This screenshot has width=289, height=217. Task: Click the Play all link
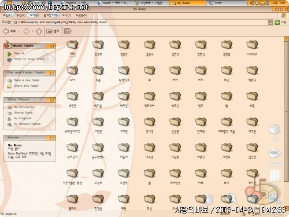click(x=19, y=53)
